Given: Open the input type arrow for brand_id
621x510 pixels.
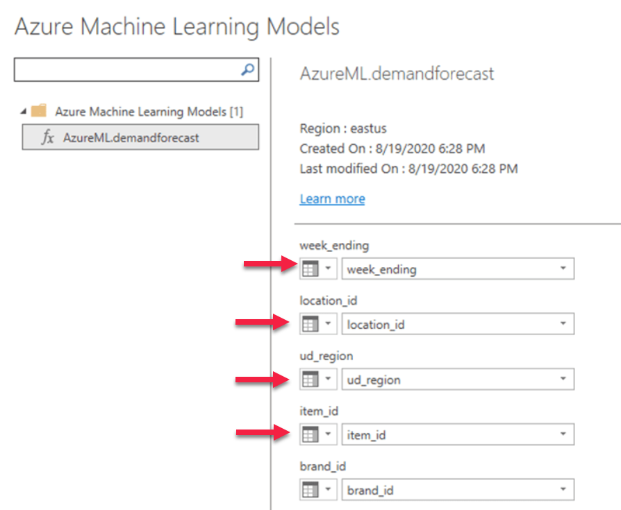Looking at the screenshot, I should click(328, 489).
